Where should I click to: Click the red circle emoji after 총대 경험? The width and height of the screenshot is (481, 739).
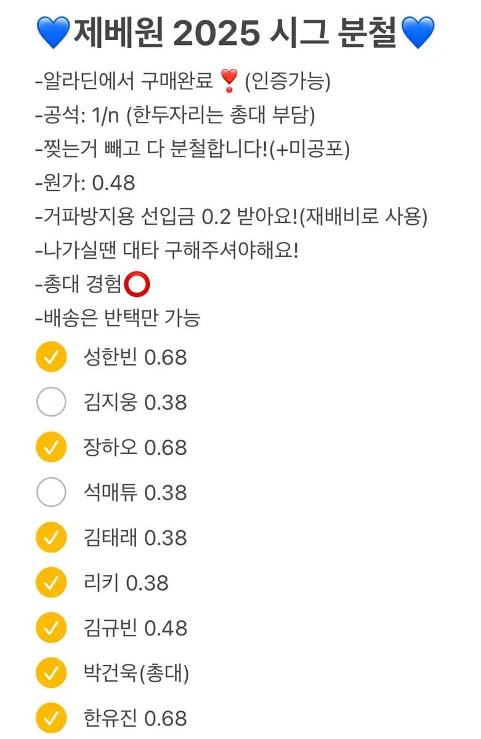137,285
